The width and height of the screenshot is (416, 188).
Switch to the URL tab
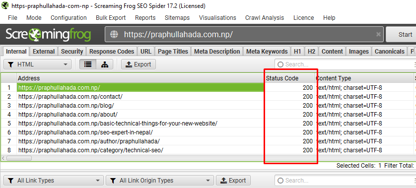point(146,52)
